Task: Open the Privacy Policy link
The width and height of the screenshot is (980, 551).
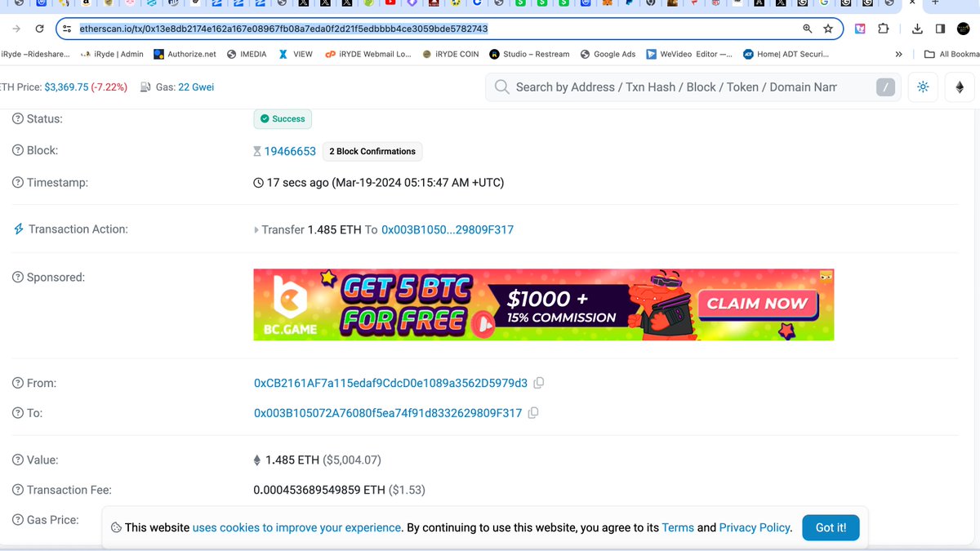Action: 755,527
